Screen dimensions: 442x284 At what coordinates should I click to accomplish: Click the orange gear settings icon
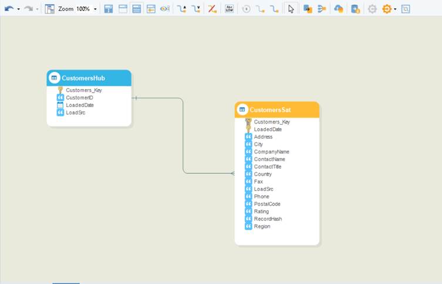click(386, 9)
